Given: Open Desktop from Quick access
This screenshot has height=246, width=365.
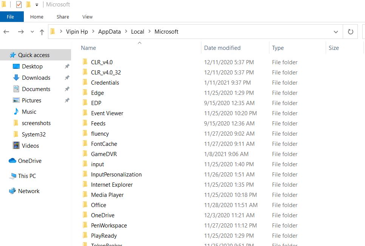Looking at the screenshot, I should [x=32, y=67].
